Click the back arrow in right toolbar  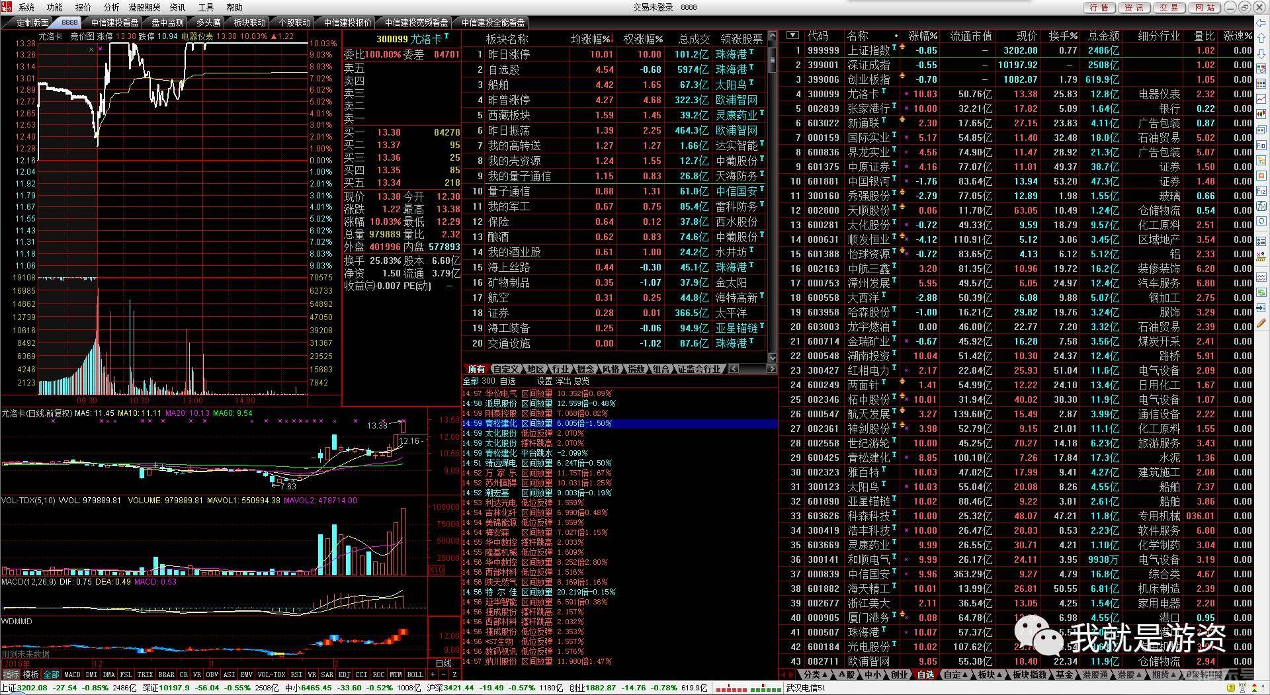point(1261,23)
